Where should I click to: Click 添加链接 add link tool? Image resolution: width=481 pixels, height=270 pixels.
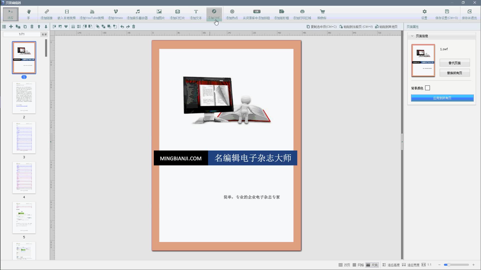47,14
